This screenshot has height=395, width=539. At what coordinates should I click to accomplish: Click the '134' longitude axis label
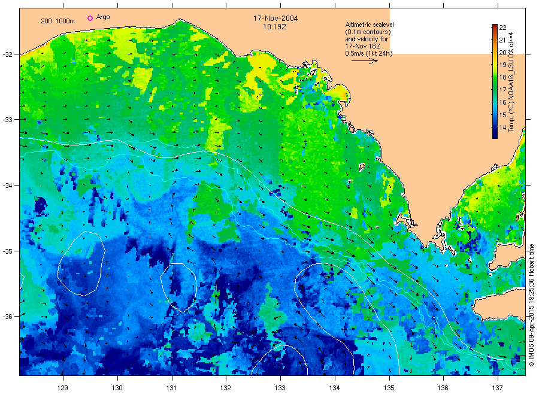point(334,388)
